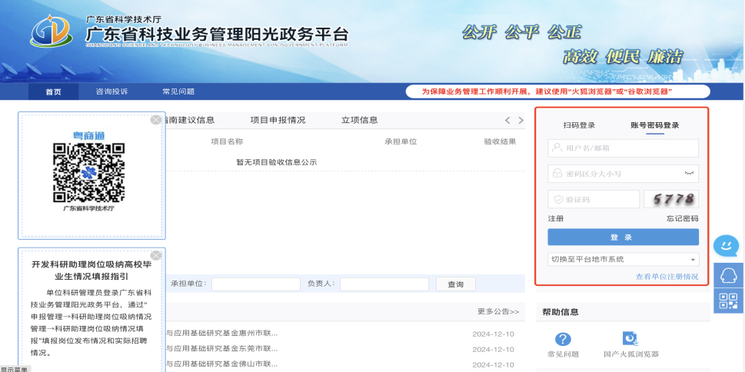Click the 用户名/邮箱 input field
Screen dimensions: 745x372
[623, 148]
